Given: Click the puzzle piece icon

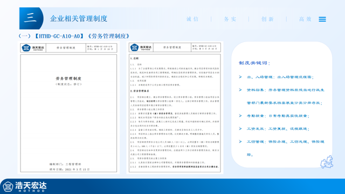Looking at the screenshot, I should [327, 162].
